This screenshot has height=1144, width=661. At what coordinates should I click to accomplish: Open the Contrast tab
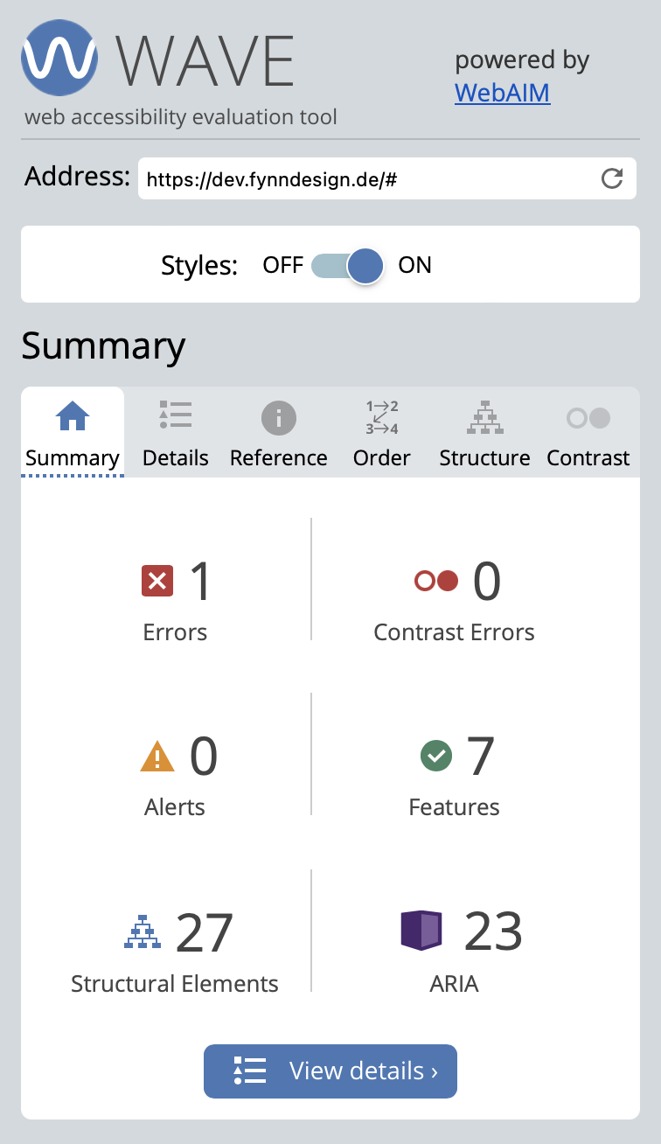(588, 433)
